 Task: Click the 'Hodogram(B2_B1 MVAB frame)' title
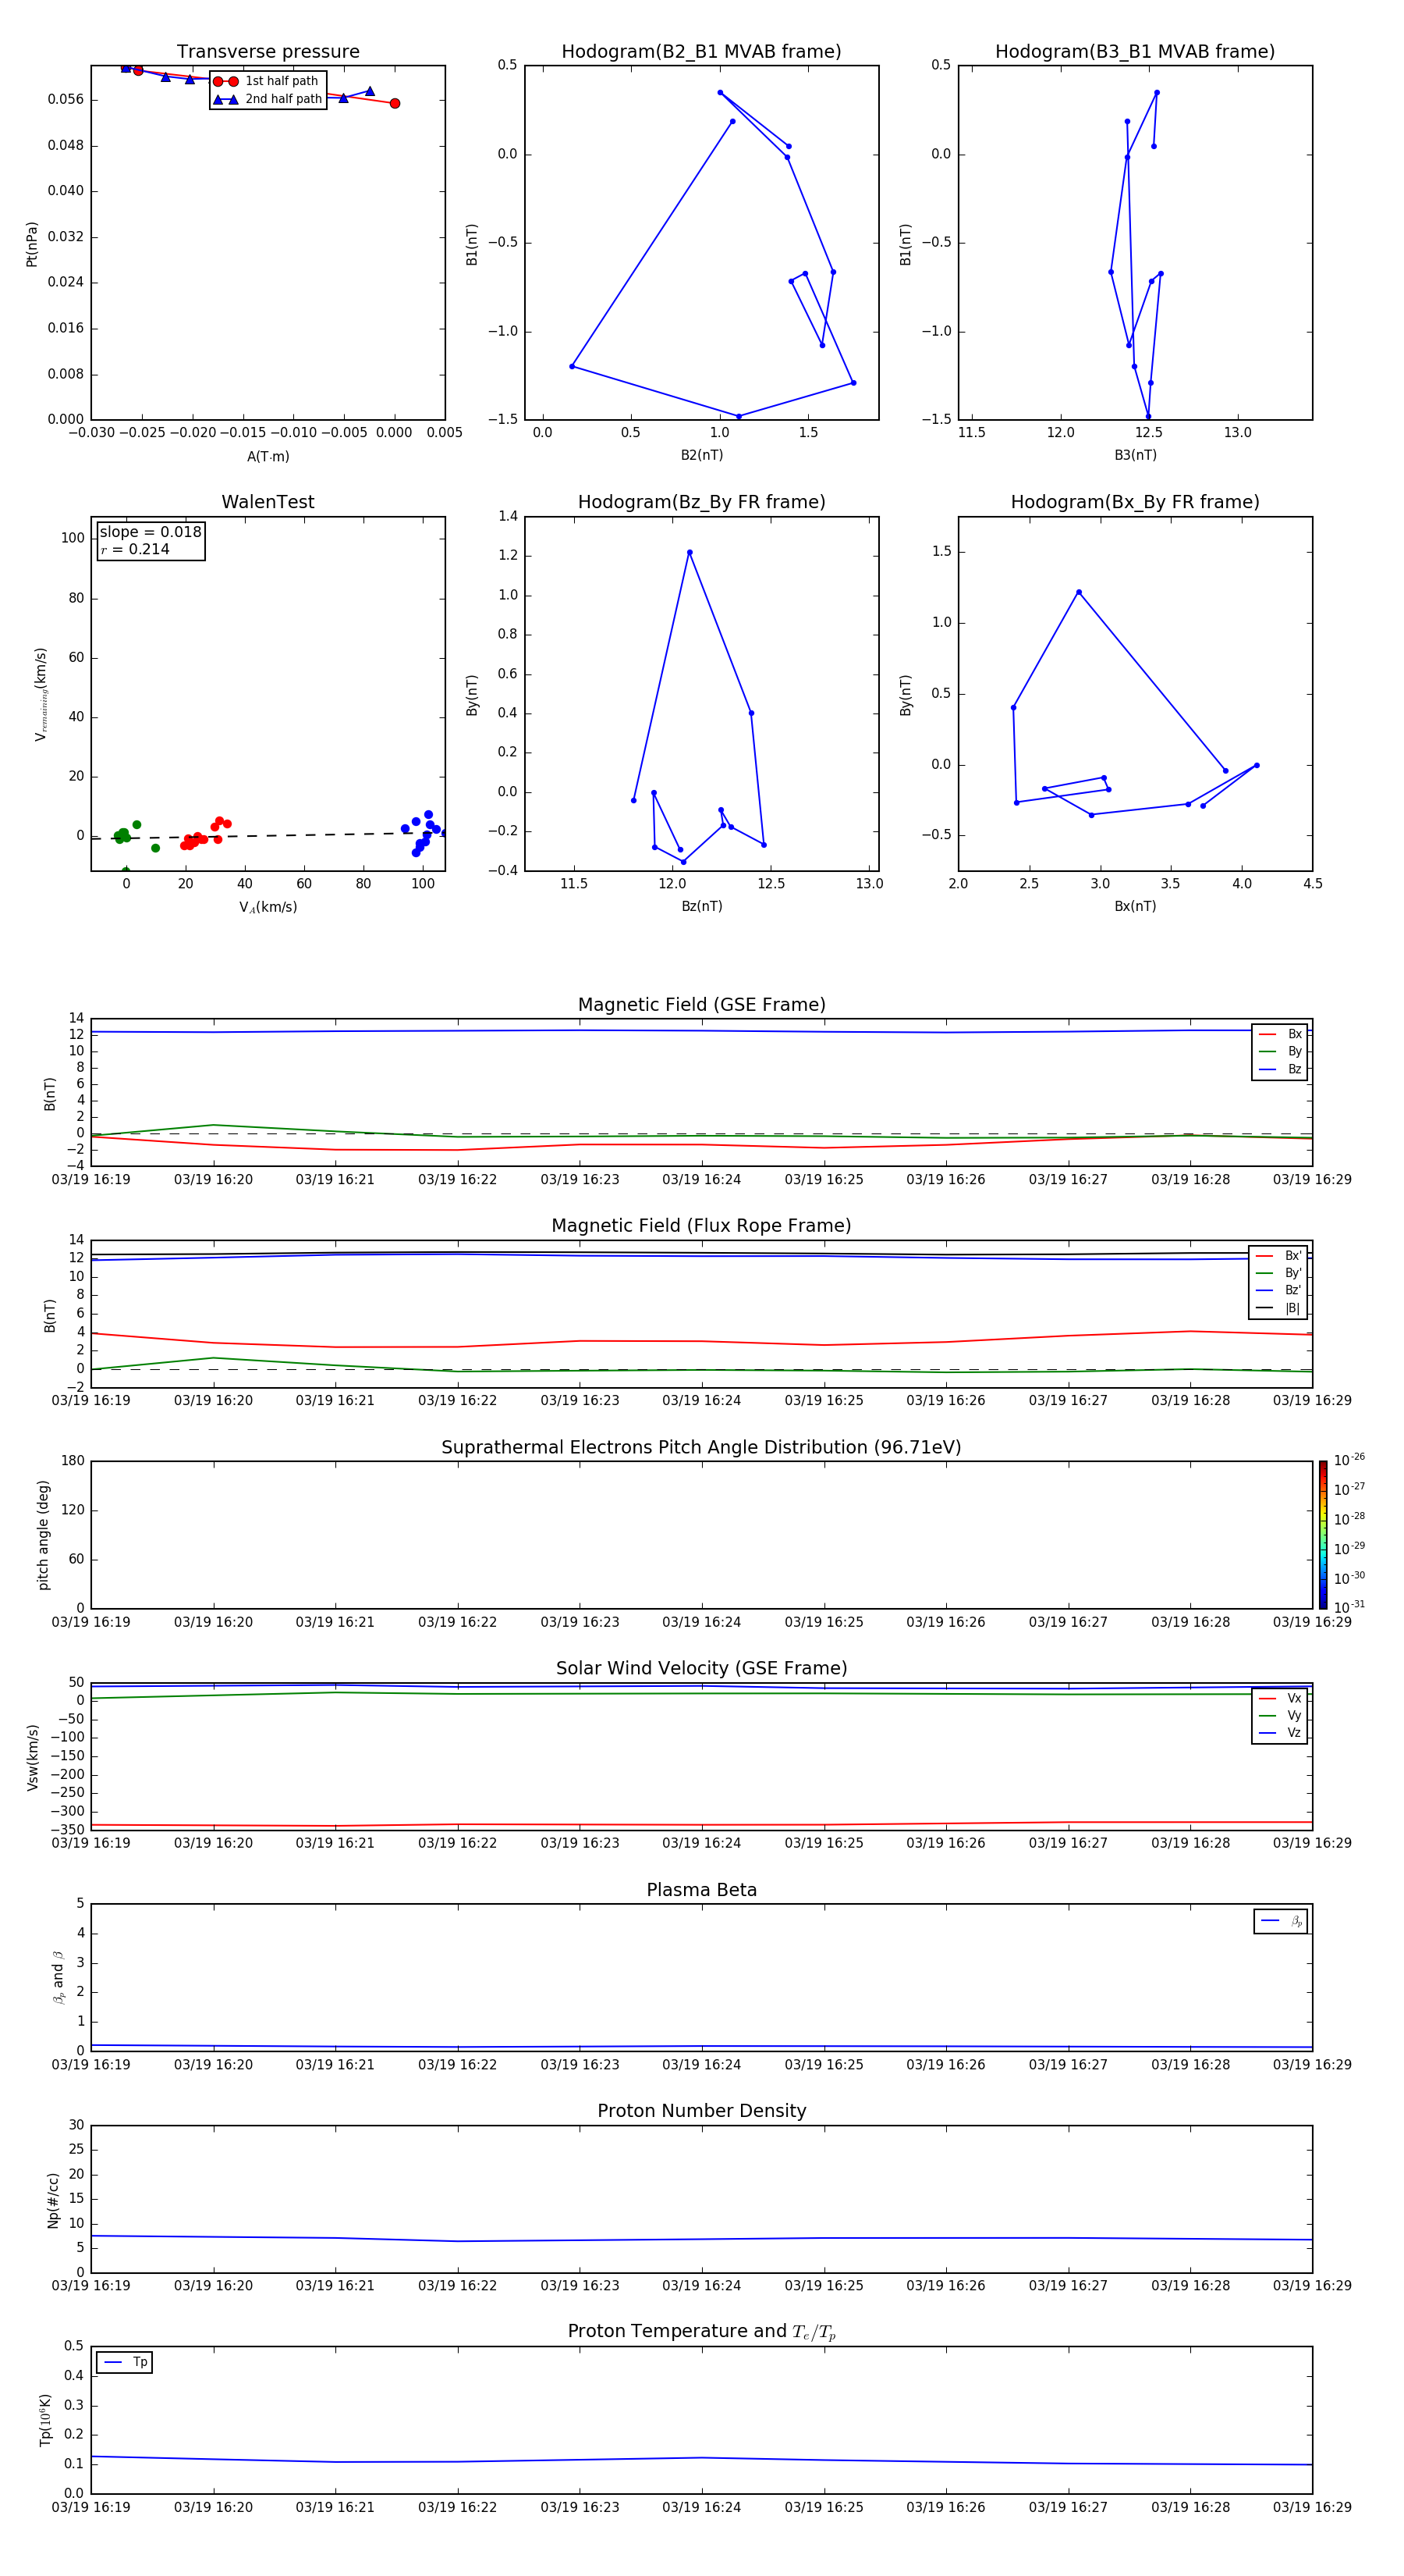[701, 52]
